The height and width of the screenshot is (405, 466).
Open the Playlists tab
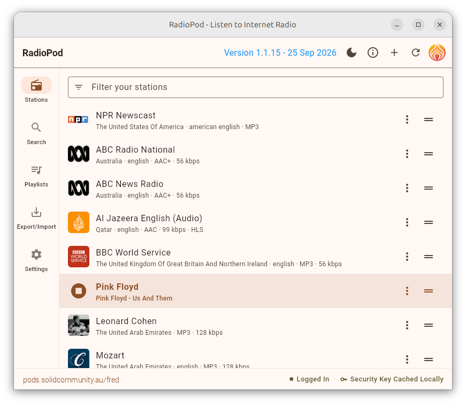(x=36, y=176)
